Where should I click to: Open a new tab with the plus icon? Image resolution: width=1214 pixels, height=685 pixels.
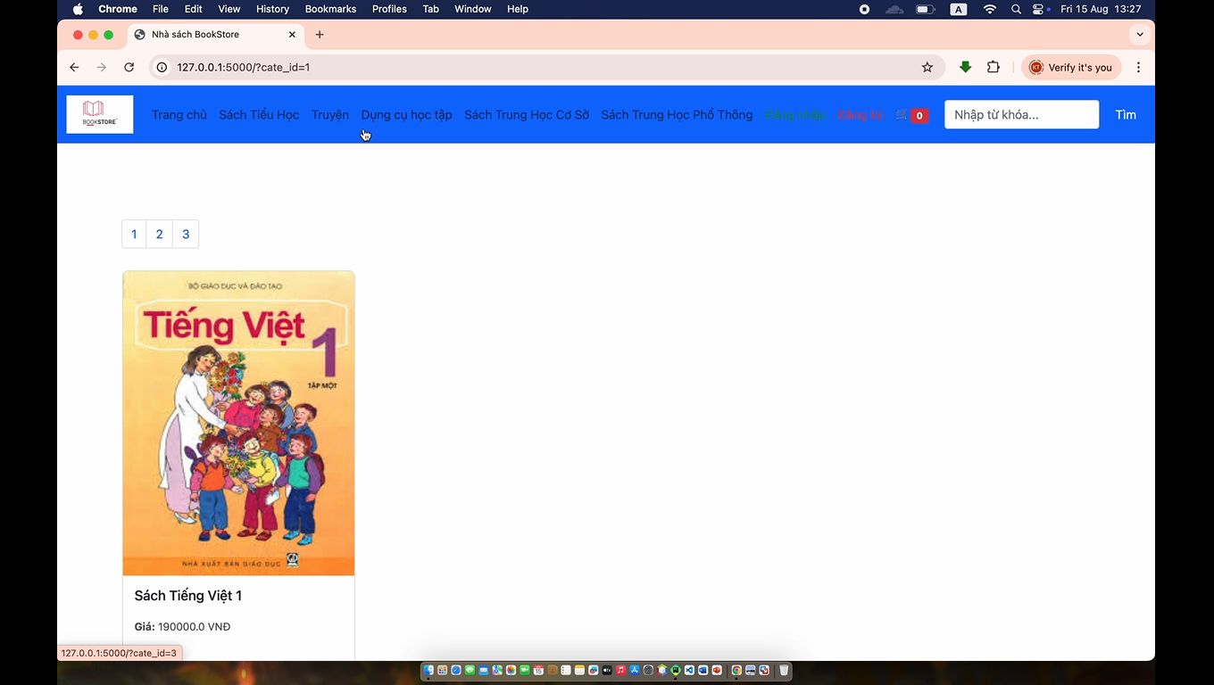[x=320, y=35]
